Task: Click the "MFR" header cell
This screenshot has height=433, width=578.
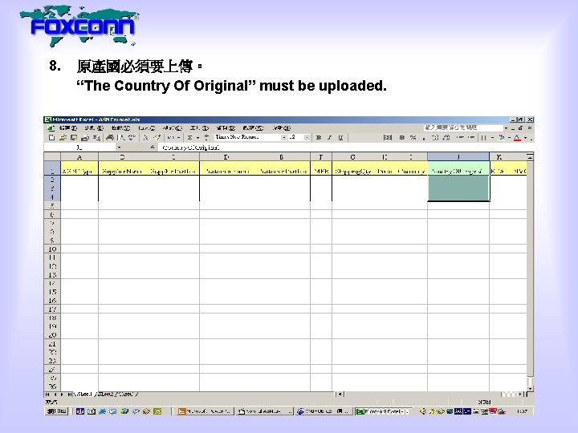Action: click(x=320, y=168)
